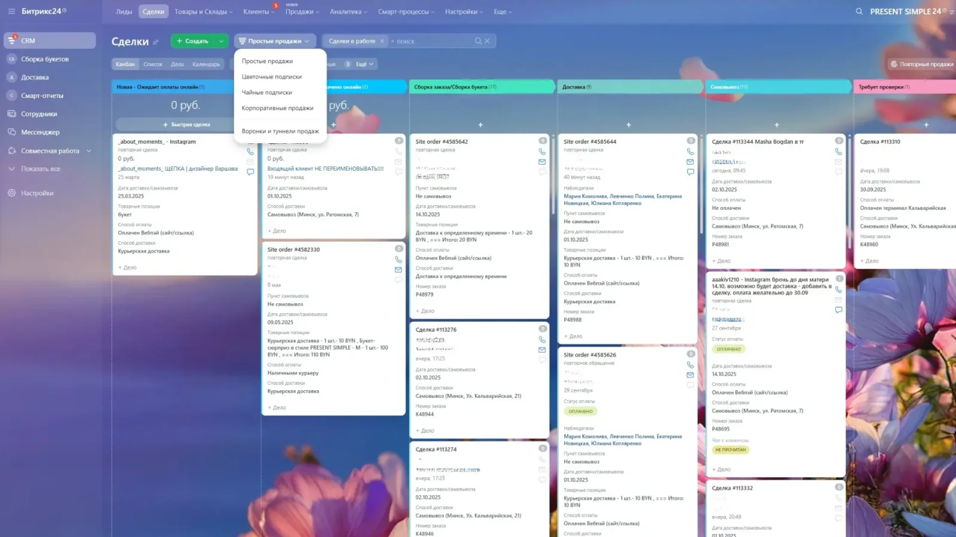The height and width of the screenshot is (537, 956).
Task: Choose 'Воронки и туннели продаж' menu entry
Action: tap(280, 131)
